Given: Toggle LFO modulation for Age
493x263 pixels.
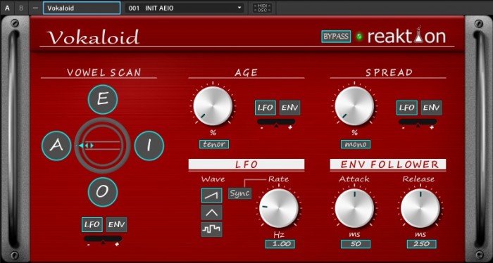Looking at the screenshot, I should [266, 108].
